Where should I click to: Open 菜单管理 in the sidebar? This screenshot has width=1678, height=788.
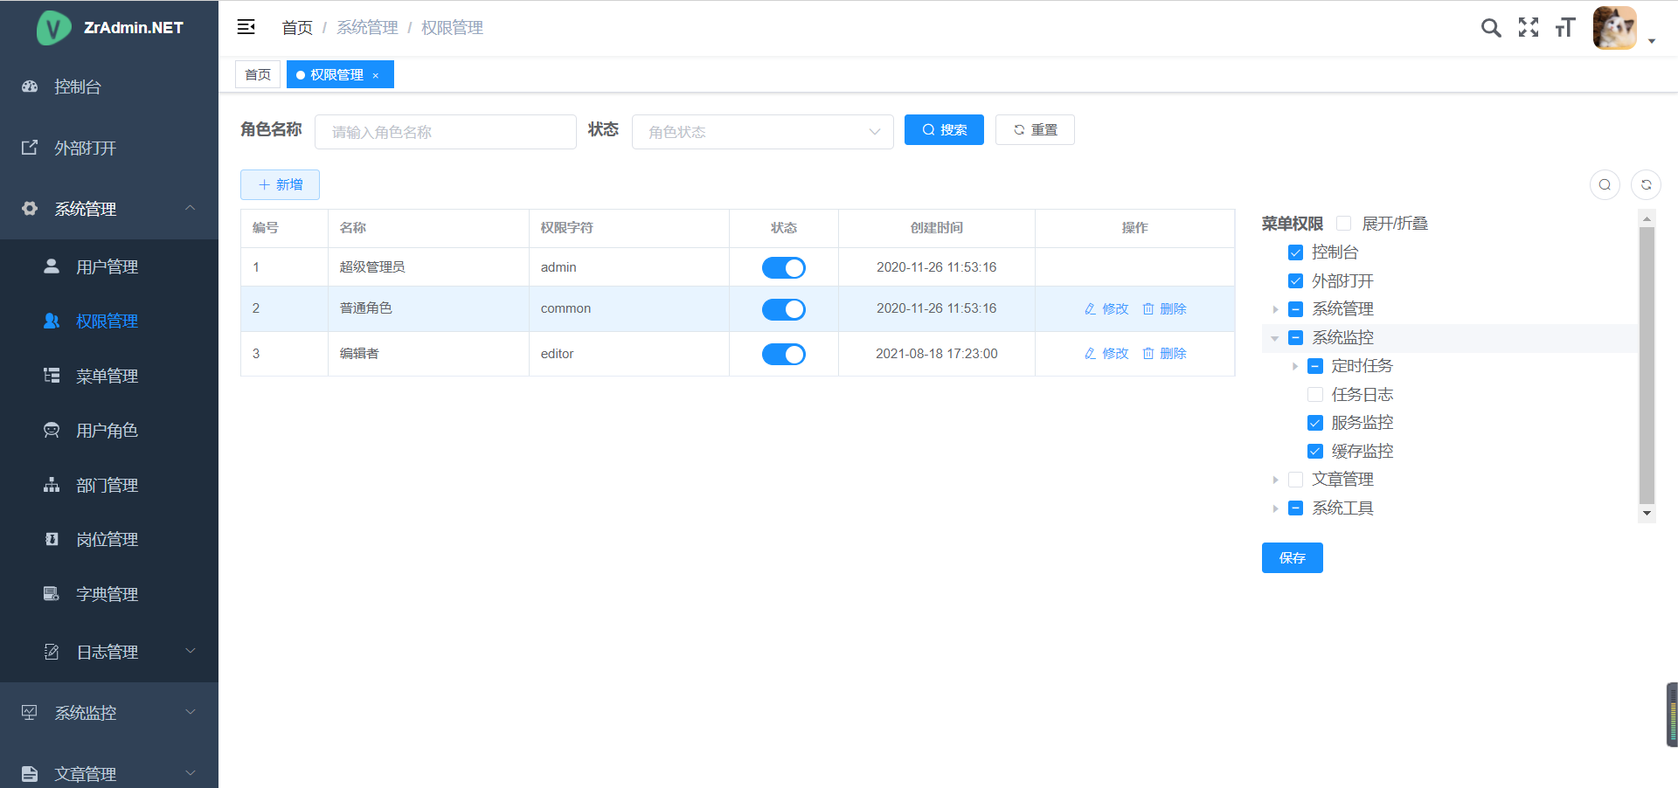tap(107, 376)
